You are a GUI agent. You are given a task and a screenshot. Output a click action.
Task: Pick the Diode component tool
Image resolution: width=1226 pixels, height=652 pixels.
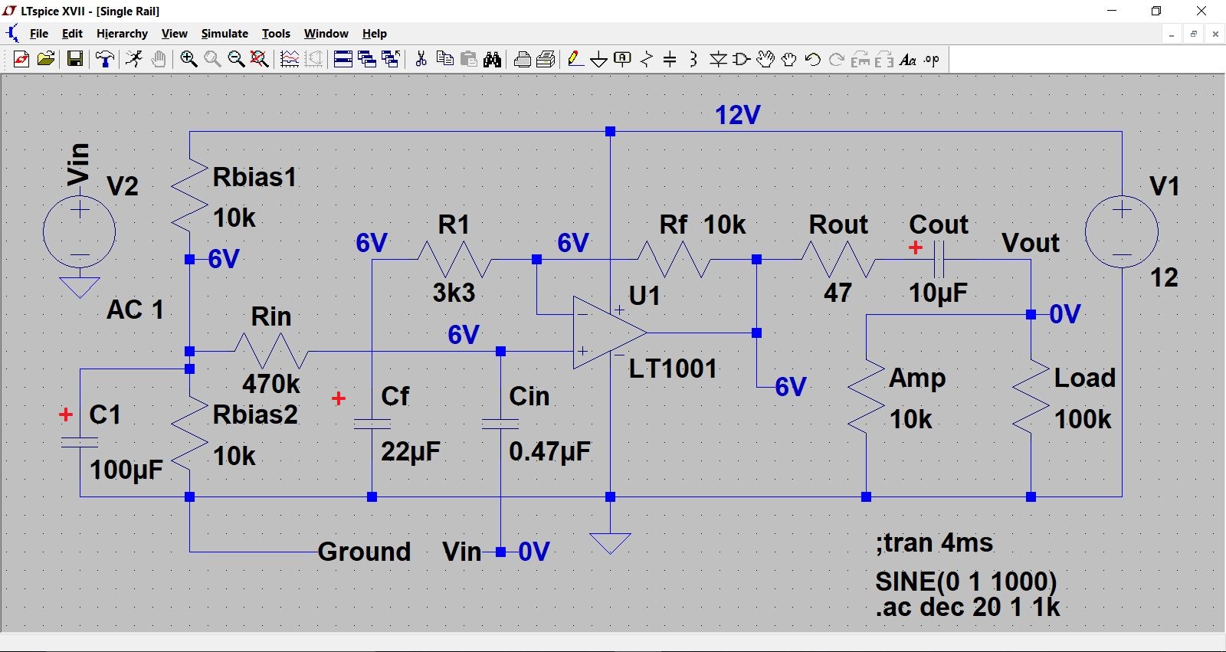718,59
